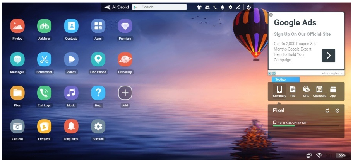Open the Music icon
353x162 pixels.
(71, 93)
